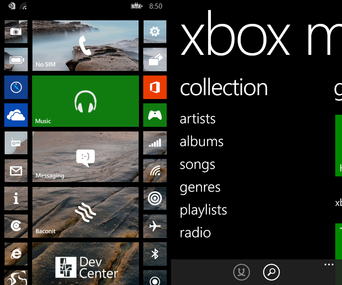
Task: Open genres in collection list
Action: coord(200,187)
